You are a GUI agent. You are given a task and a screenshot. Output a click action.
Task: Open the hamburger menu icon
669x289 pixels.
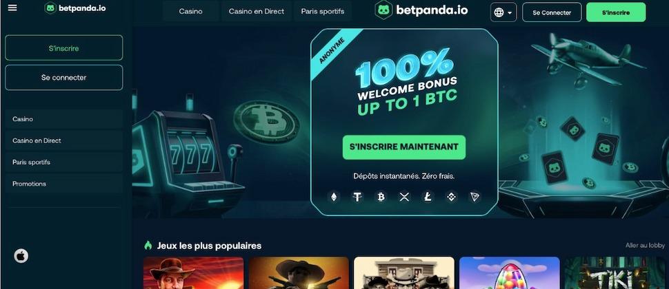click(12, 8)
